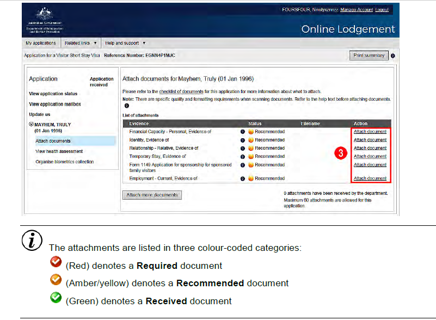Click help icon for Financial Capacity evidence
This screenshot has width=436, height=320.
tap(243, 132)
